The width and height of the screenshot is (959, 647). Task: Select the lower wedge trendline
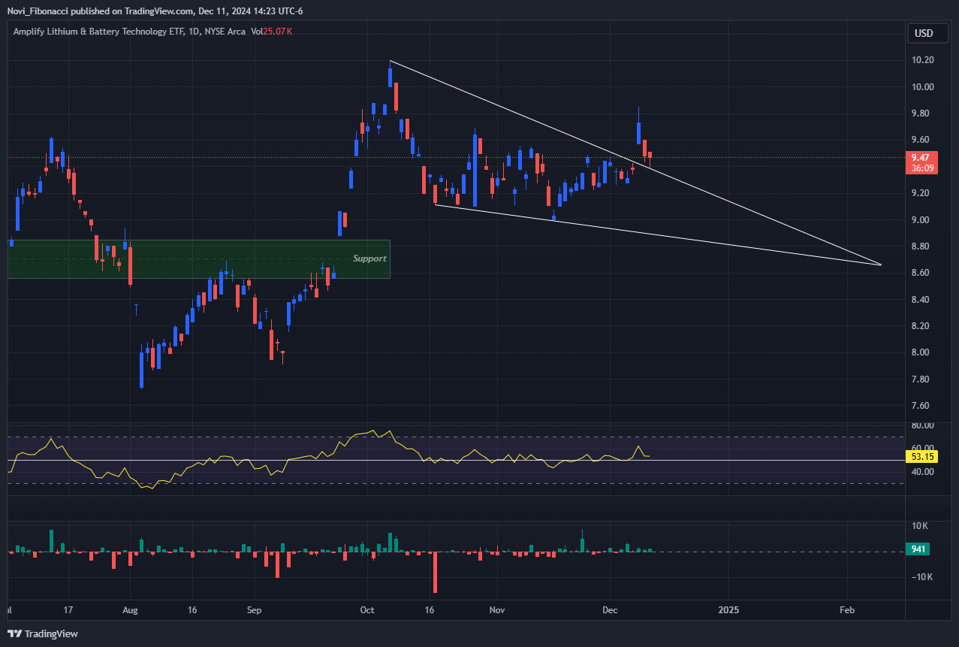[658, 234]
